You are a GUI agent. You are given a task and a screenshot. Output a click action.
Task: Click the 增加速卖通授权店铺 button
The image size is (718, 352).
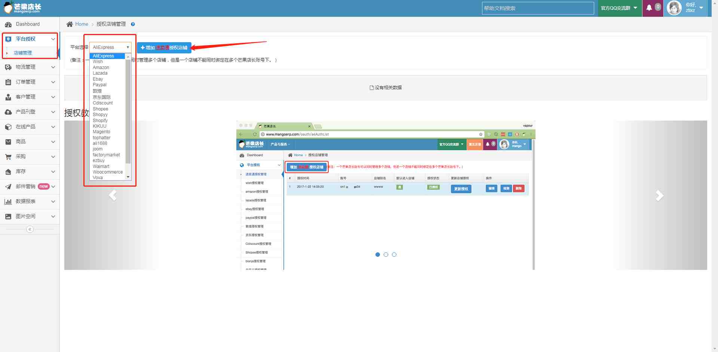tap(164, 48)
